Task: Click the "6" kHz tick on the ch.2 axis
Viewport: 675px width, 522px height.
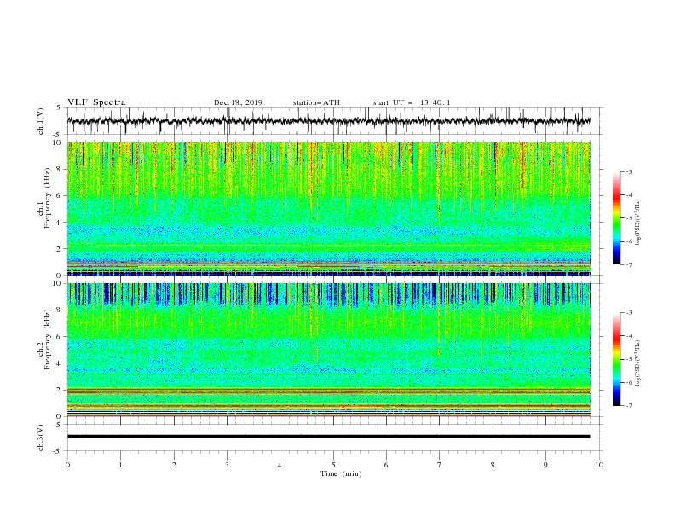Action: 60,337
